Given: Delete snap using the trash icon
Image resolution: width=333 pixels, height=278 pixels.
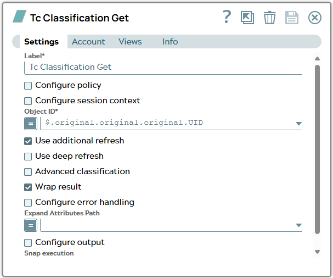Looking at the screenshot, I should (269, 18).
